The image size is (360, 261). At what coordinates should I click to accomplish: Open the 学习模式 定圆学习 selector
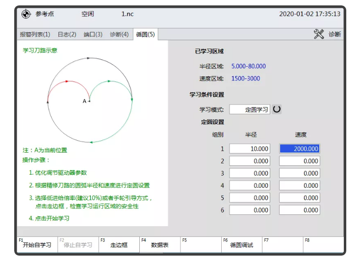point(250,109)
